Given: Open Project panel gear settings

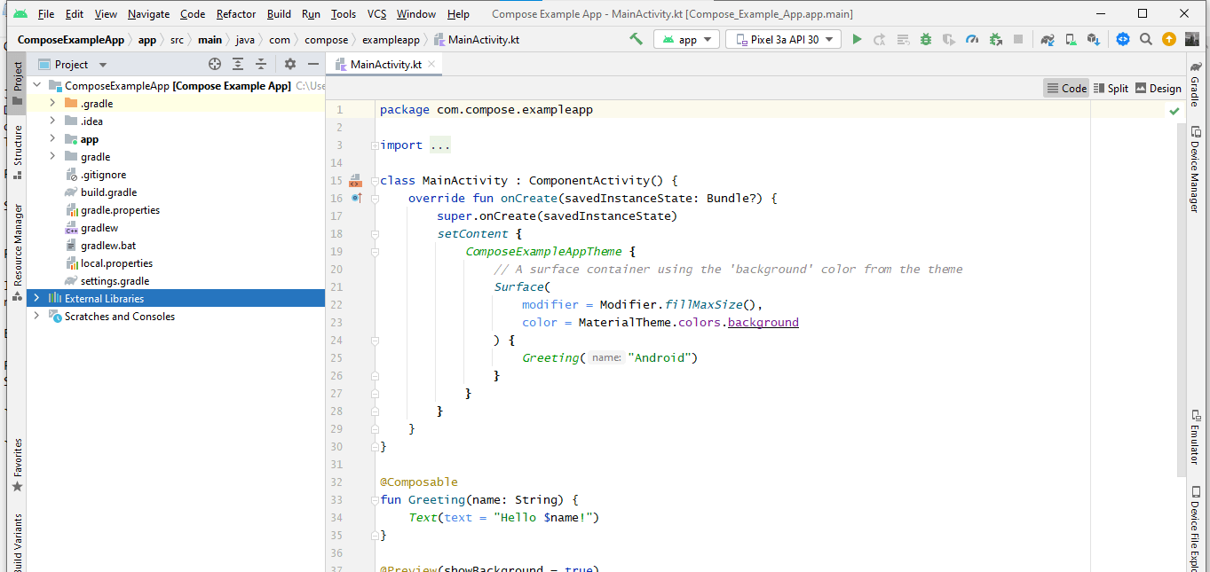Looking at the screenshot, I should pos(289,64).
